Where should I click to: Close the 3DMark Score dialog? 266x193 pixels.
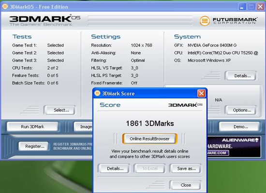201,93
